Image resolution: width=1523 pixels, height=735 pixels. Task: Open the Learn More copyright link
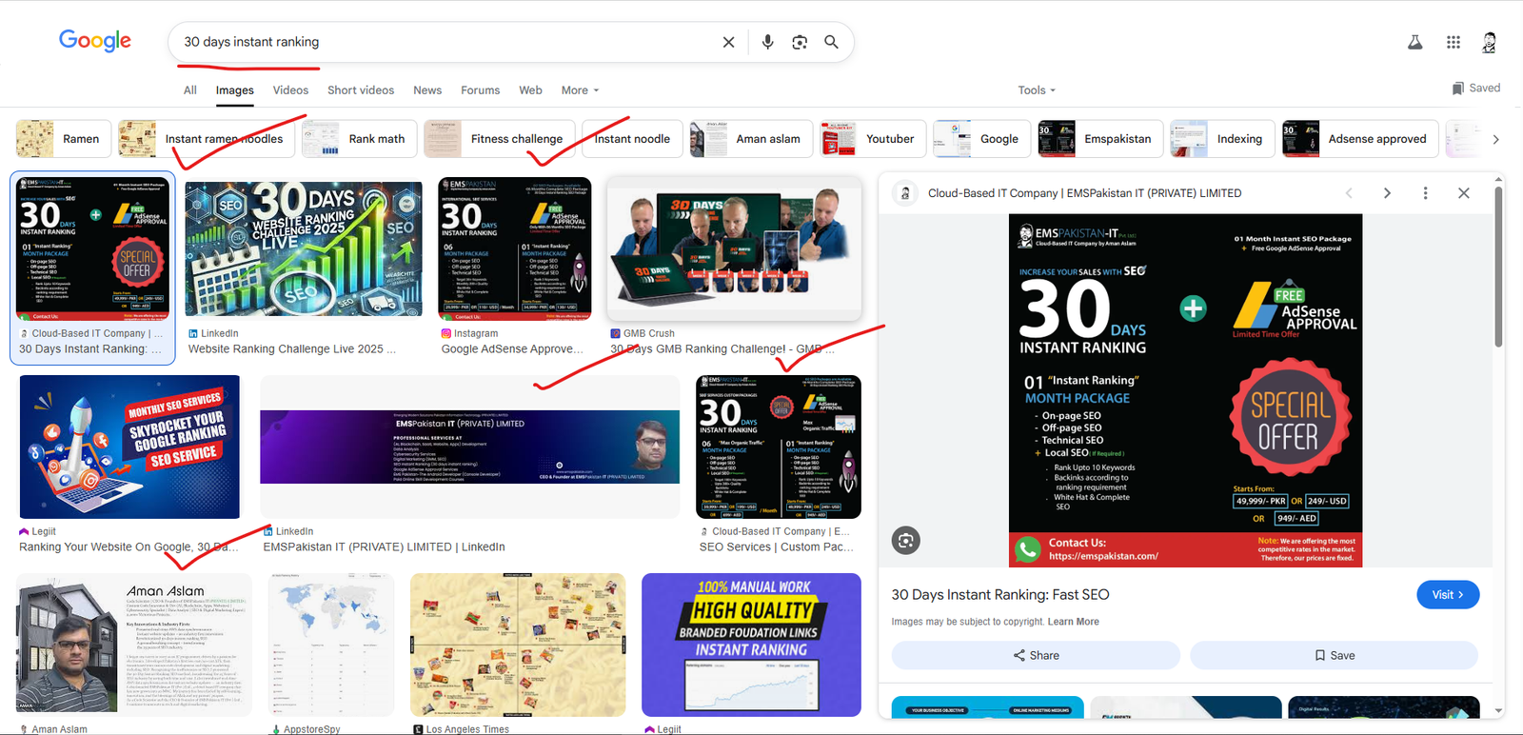click(x=1073, y=622)
